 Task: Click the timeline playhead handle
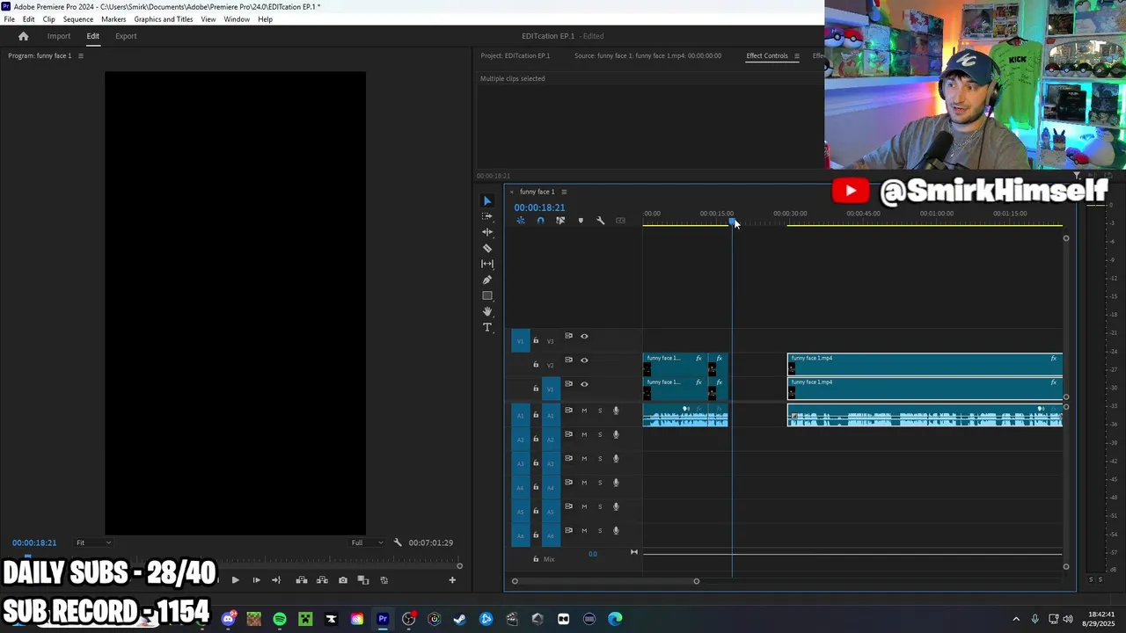coord(732,221)
